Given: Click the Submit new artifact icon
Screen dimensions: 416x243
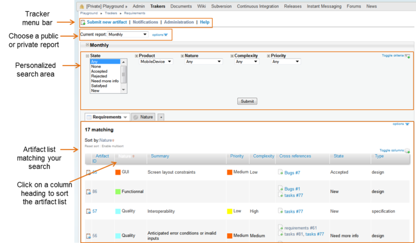Looking at the screenshot, I should pyautogui.click(x=83, y=22).
